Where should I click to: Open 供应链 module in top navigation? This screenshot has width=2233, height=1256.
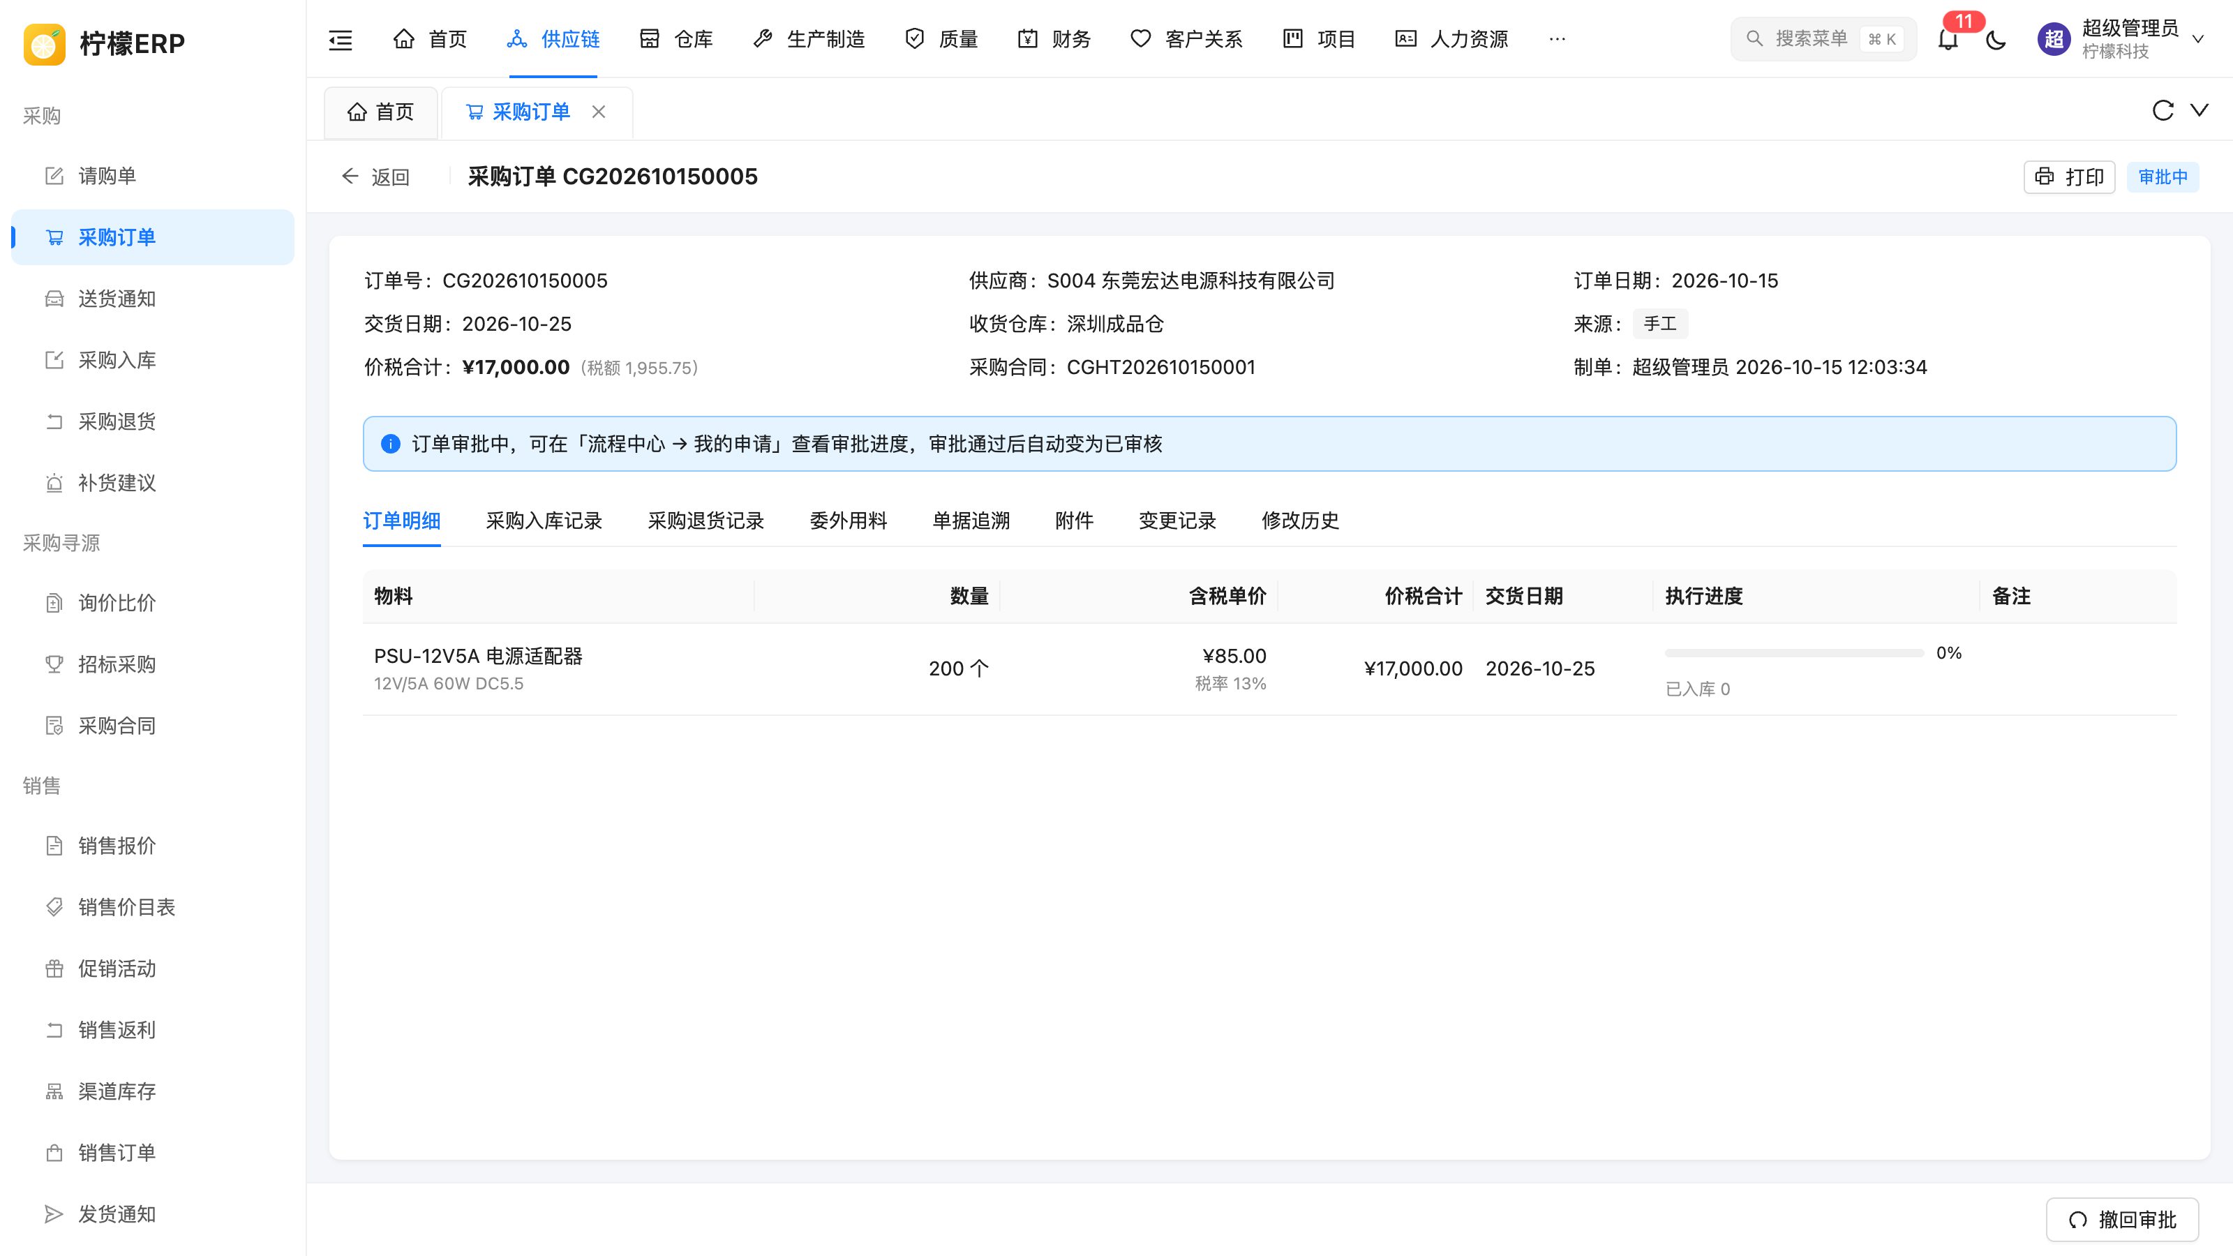(553, 39)
